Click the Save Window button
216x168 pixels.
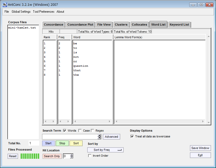(x=200, y=148)
